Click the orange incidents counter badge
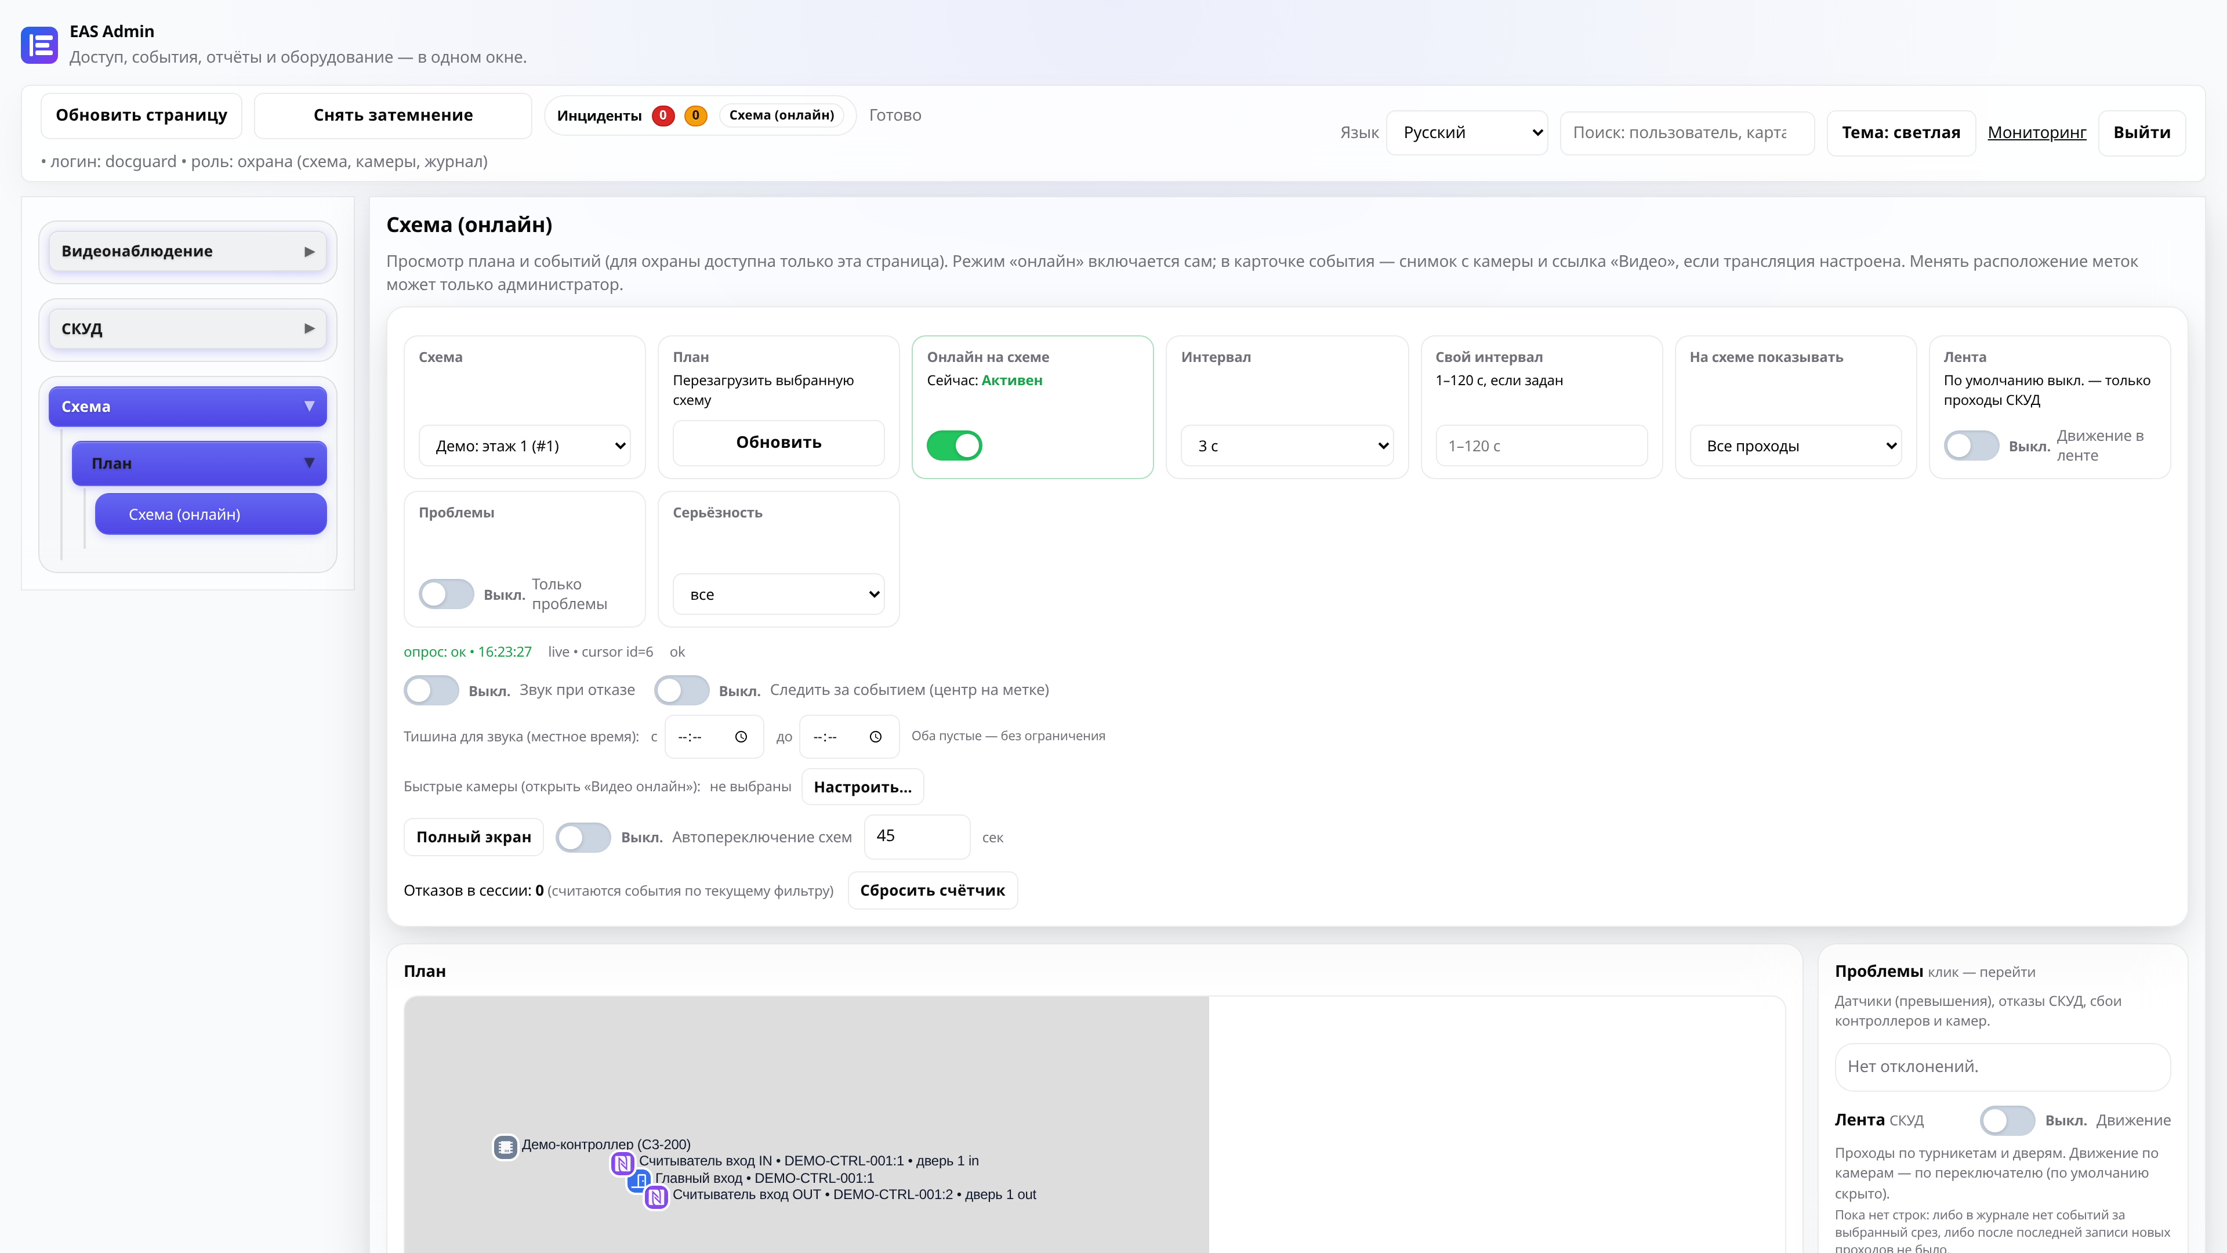This screenshot has width=2227, height=1253. pyautogui.click(x=695, y=115)
